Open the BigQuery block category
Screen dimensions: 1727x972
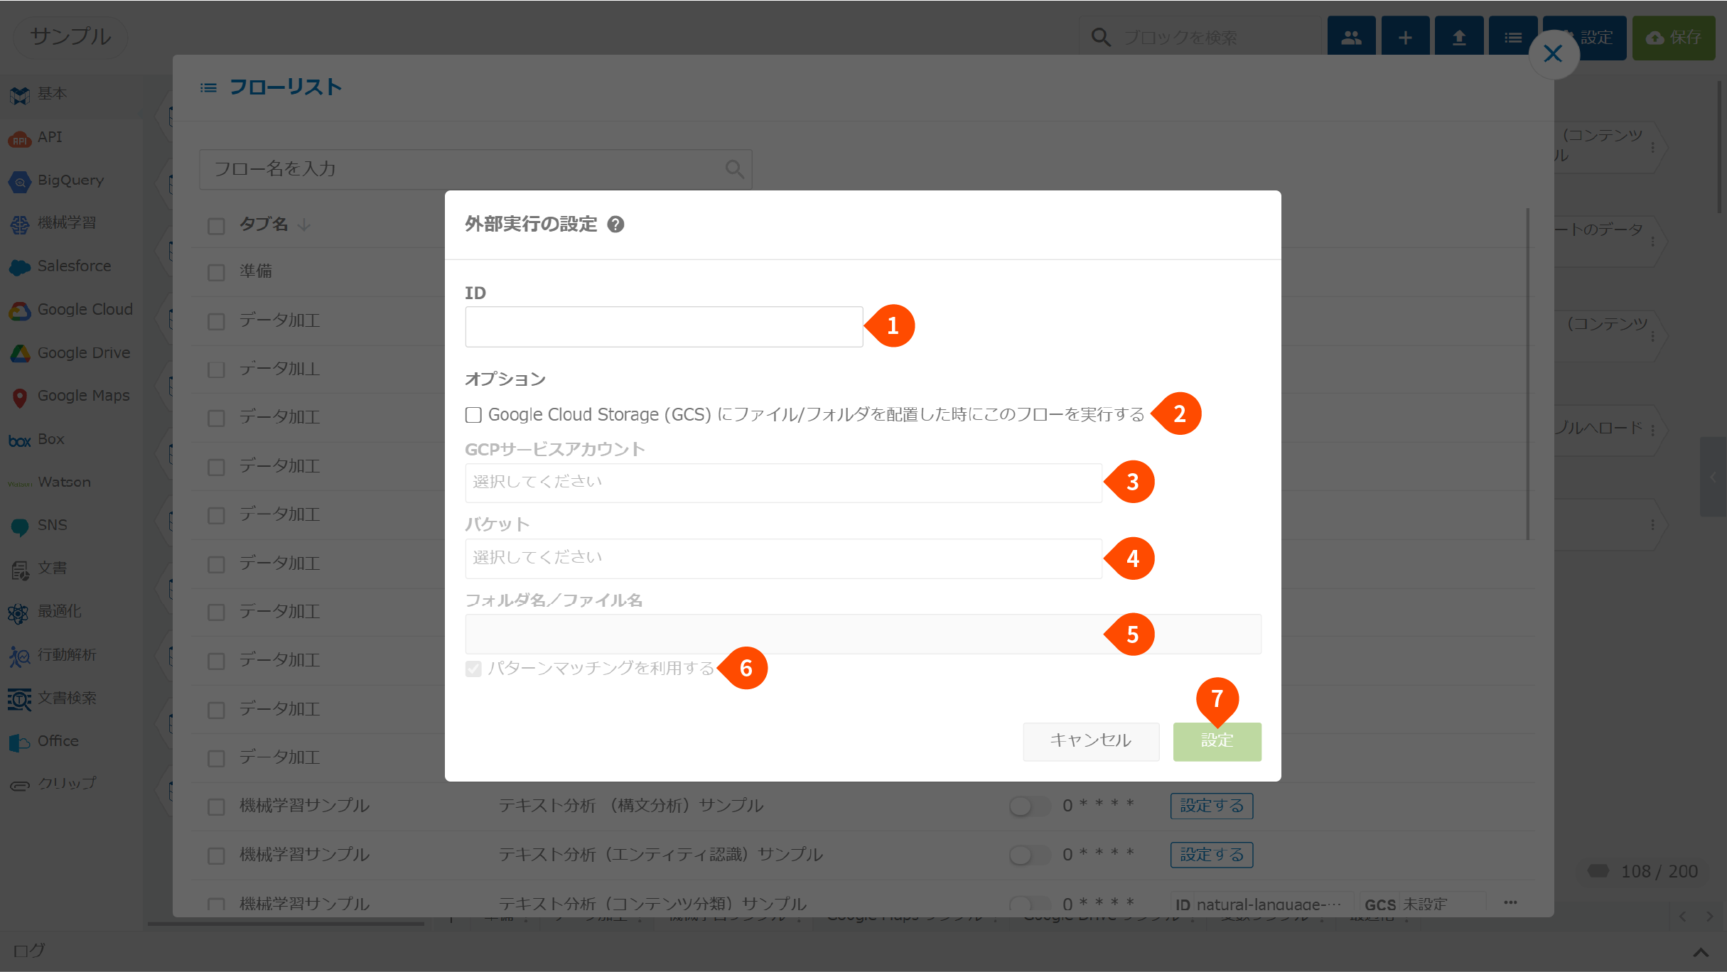71,180
